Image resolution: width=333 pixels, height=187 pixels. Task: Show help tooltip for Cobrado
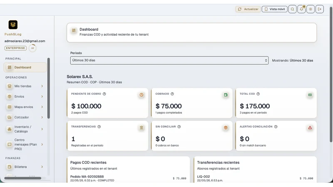pyautogui.click(x=172, y=94)
